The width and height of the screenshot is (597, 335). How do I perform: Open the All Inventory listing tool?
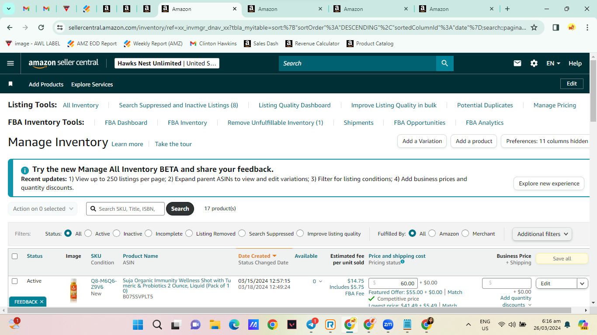click(81, 105)
